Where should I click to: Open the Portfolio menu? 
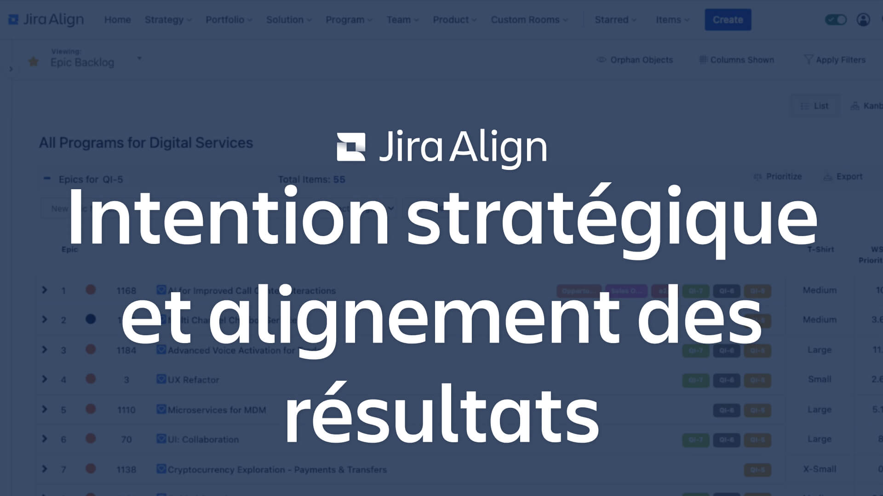point(228,19)
